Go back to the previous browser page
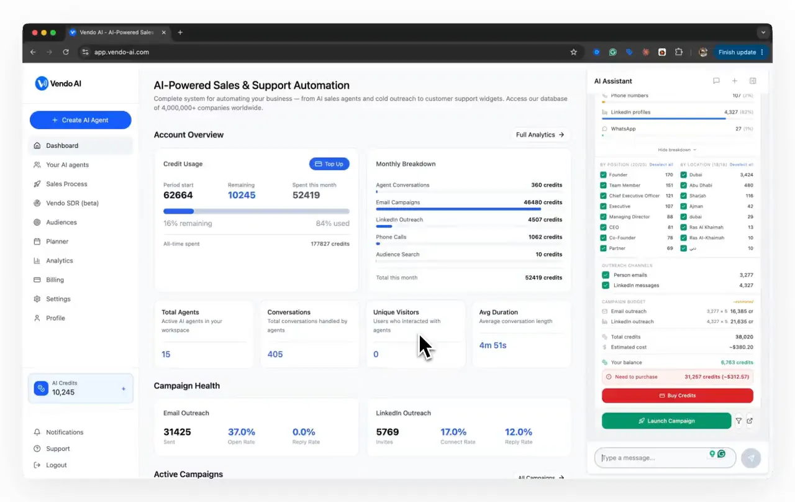This screenshot has width=795, height=502. click(33, 52)
